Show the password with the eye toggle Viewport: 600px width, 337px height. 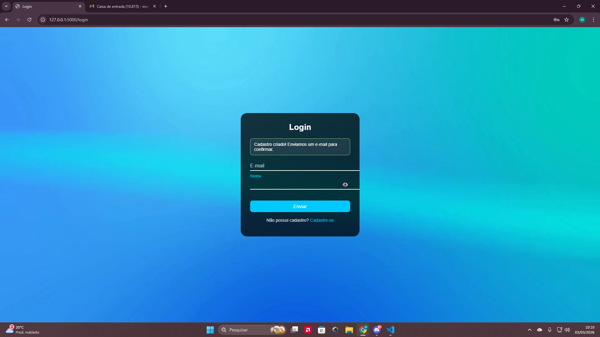345,184
